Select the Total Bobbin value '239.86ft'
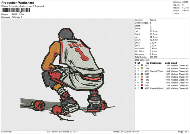Screen dimensions: 190x134 coord(154,57)
